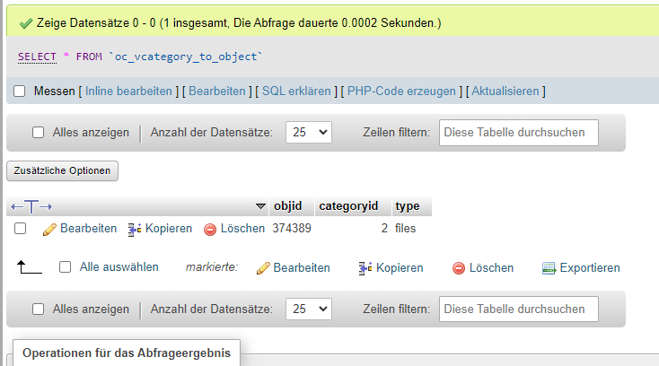This screenshot has width=659, height=366.
Task: Sort by the objid column header
Action: pyautogui.click(x=288, y=206)
